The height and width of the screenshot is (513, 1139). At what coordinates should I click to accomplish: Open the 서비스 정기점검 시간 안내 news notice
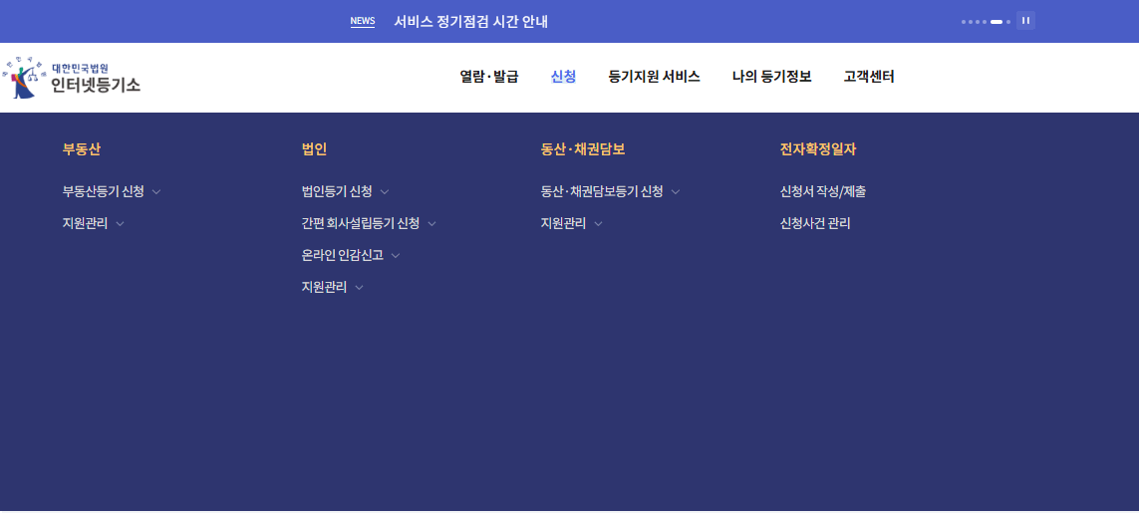470,22
